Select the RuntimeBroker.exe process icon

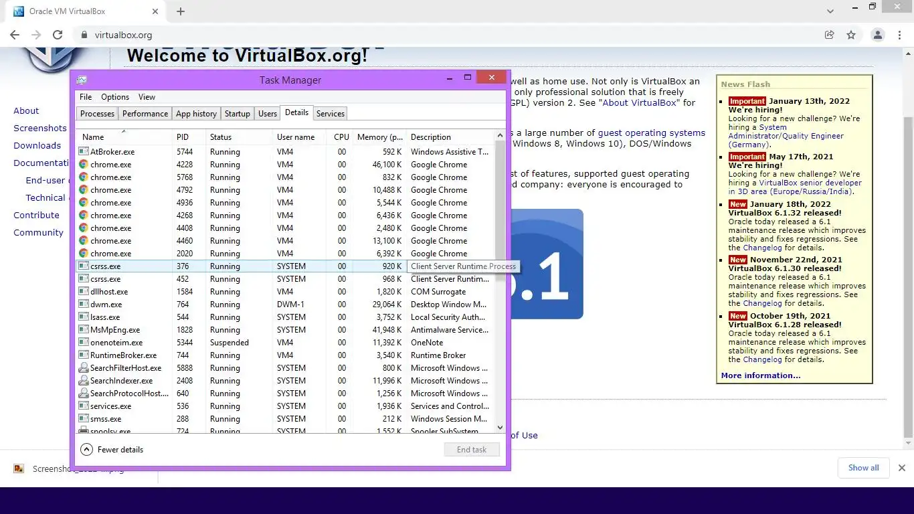(84, 355)
